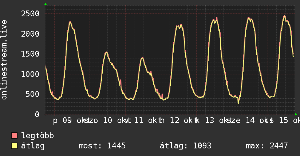Select the legtöbb legend label
The image size is (300, 156).
pos(37,136)
